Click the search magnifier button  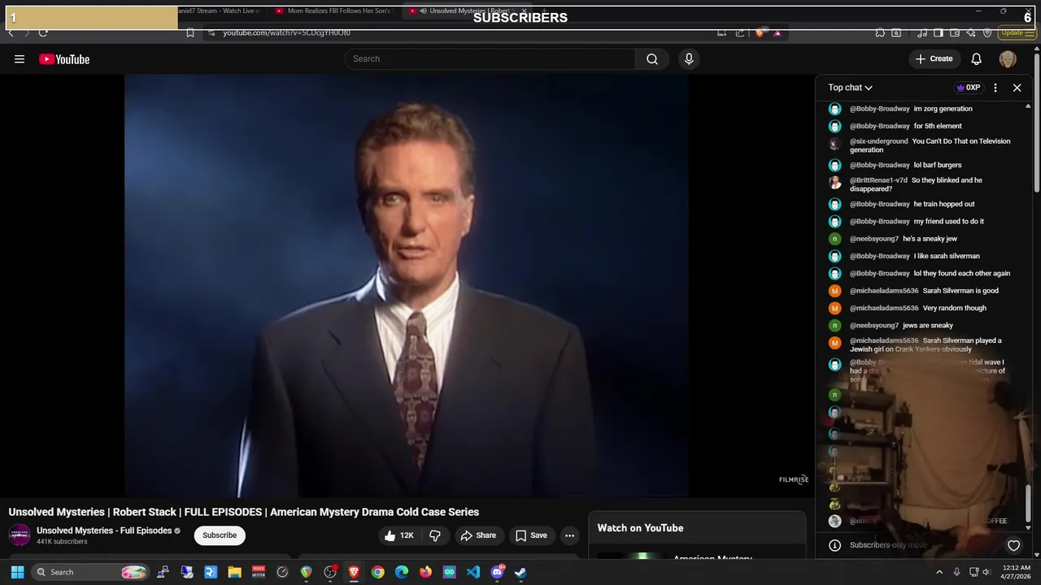coord(652,58)
